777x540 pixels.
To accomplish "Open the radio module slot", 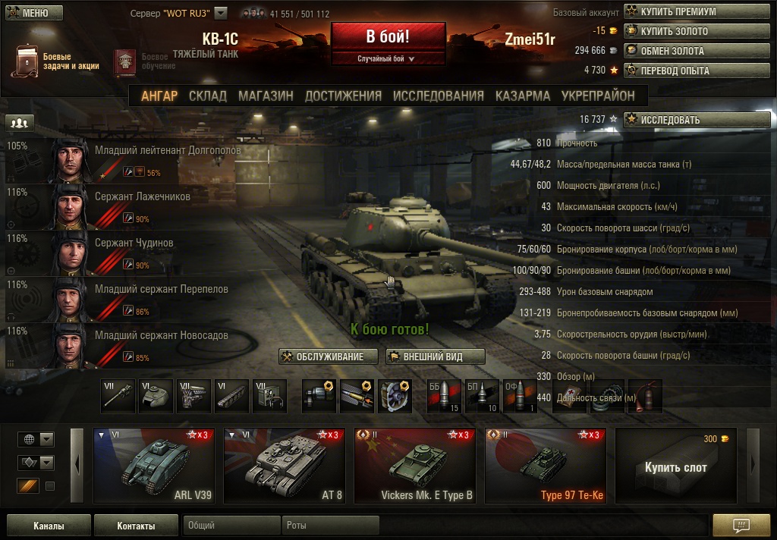I will point(269,396).
